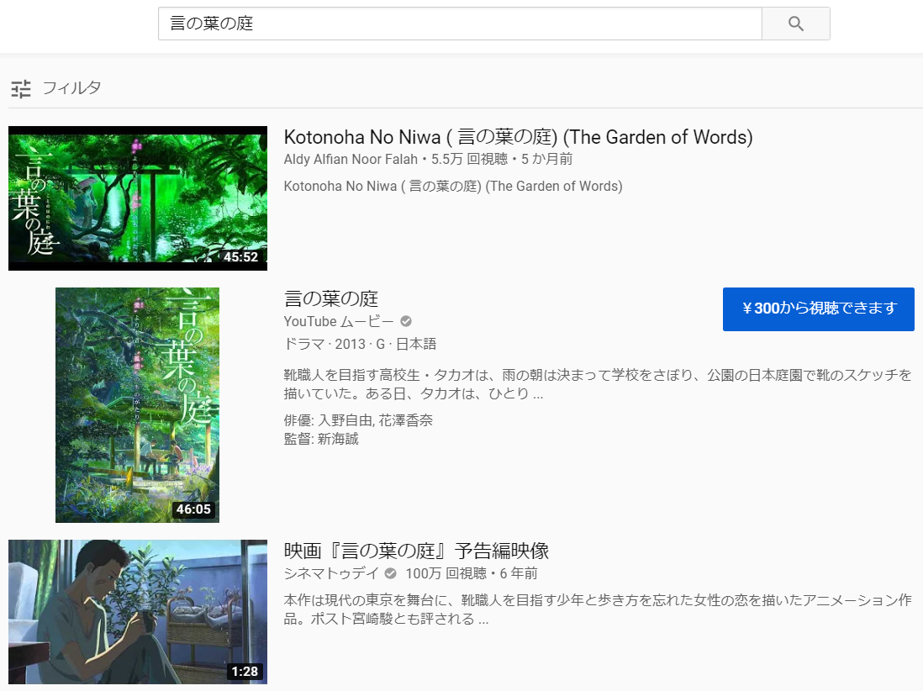Play the 45:52 green garden thumbnail
The height and width of the screenshot is (691, 923).
(x=138, y=198)
